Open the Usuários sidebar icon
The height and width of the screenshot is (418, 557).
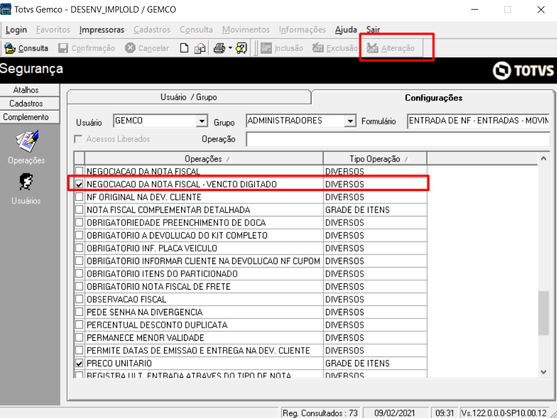coord(26,182)
